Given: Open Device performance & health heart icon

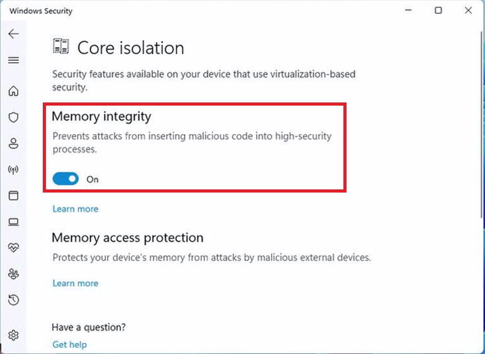Looking at the screenshot, I should (13, 247).
